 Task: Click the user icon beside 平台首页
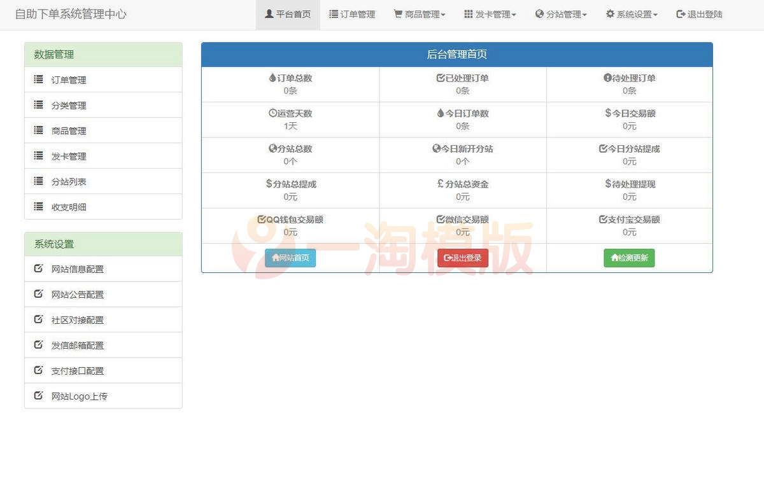(269, 14)
